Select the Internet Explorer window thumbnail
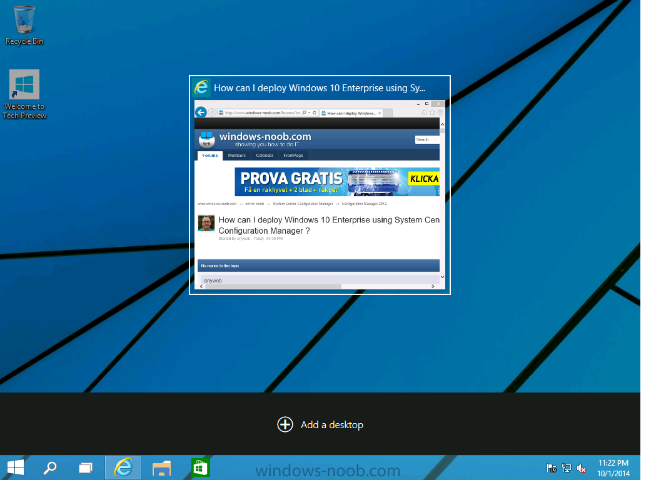This screenshot has height=480, width=656. point(320,185)
